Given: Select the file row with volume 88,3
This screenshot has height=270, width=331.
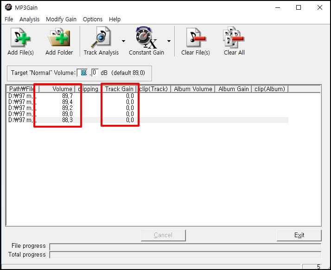Looking at the screenshot, I should tap(148, 120).
